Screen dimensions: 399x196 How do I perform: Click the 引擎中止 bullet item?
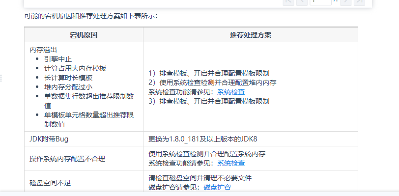[x=58, y=59]
